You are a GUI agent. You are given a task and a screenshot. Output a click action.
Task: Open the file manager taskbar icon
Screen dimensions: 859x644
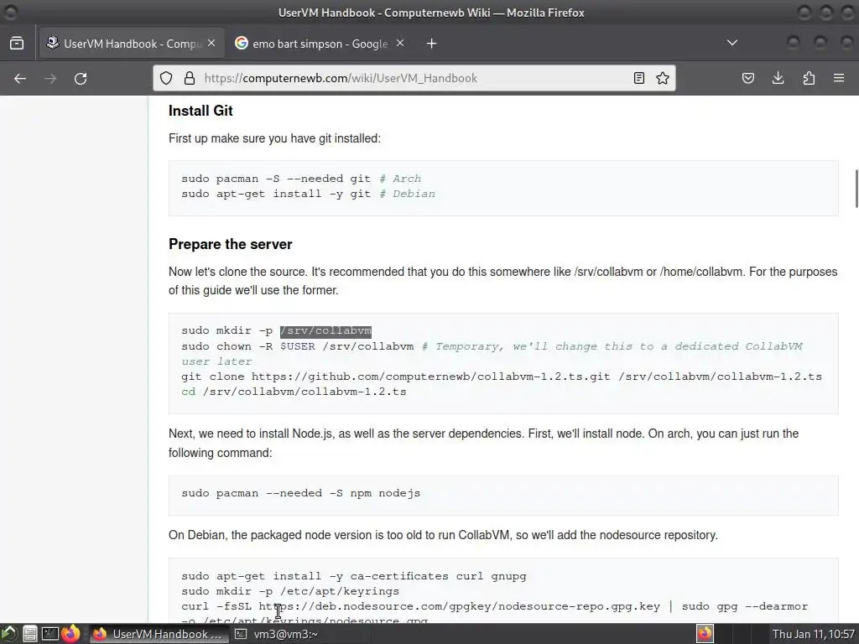pos(29,634)
